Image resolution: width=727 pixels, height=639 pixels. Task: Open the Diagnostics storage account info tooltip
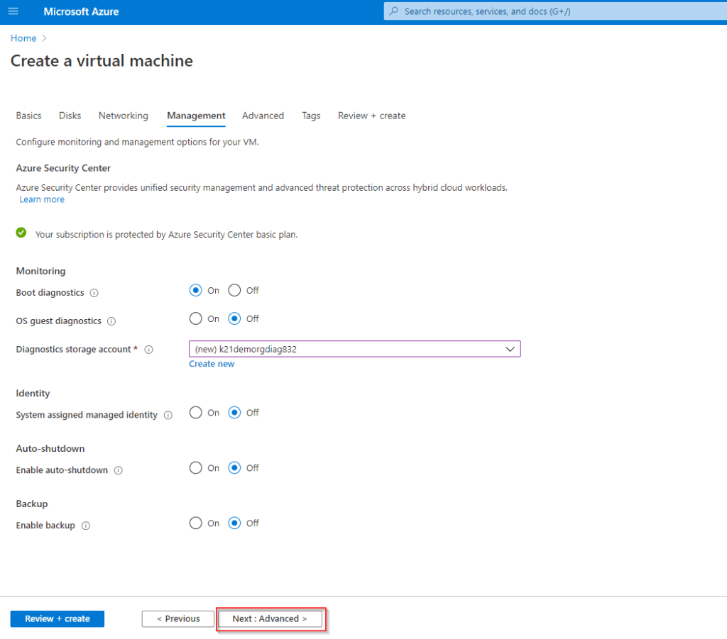tap(149, 350)
